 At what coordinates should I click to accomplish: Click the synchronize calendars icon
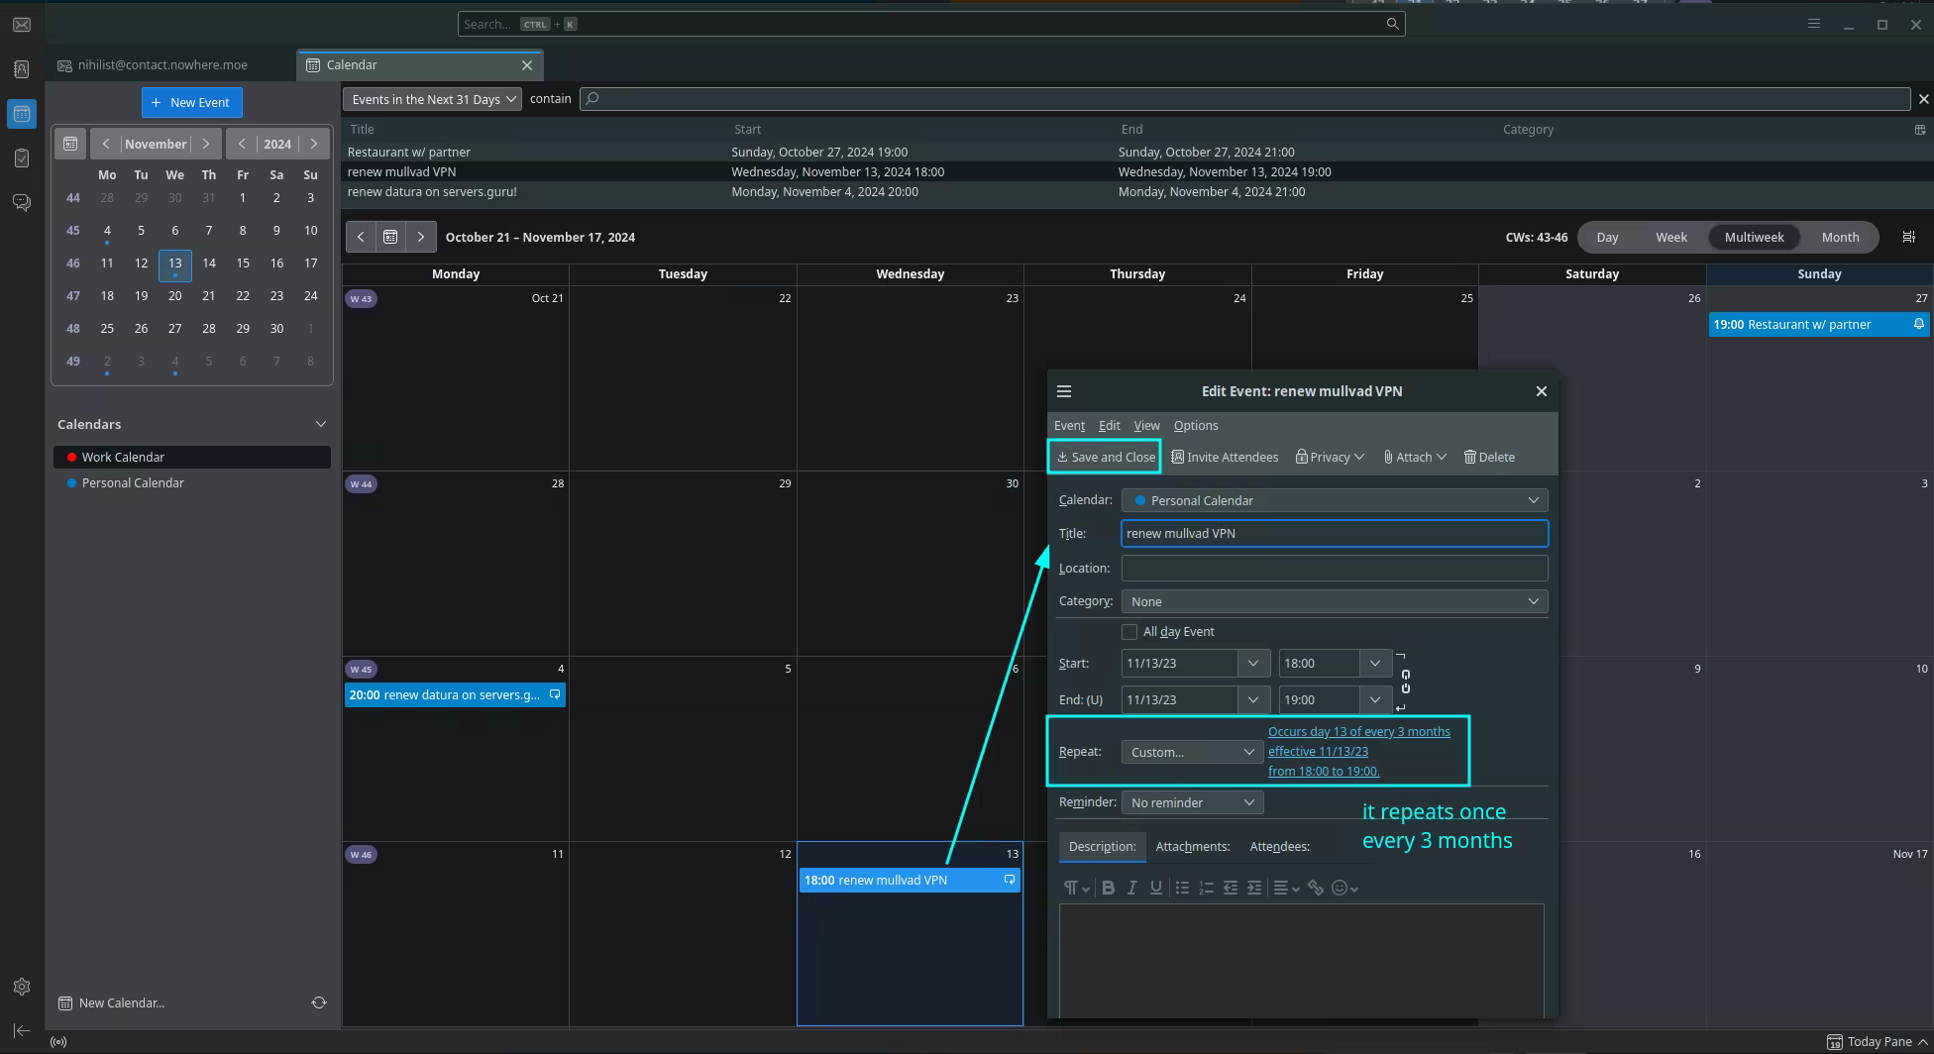tap(318, 1002)
